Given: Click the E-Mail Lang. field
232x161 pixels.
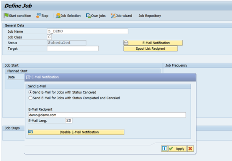Looking at the screenshot, I should 69,121.
